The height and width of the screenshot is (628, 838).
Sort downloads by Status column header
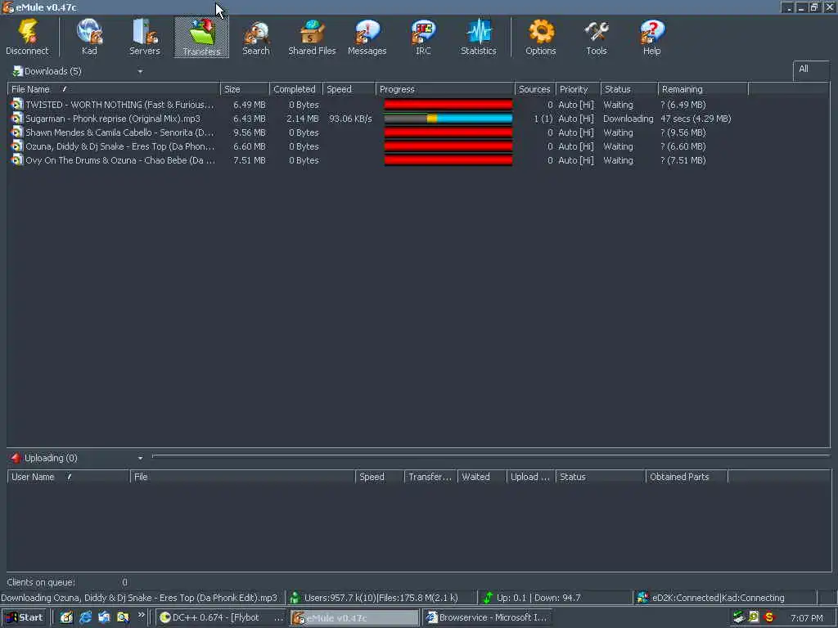[x=629, y=89]
